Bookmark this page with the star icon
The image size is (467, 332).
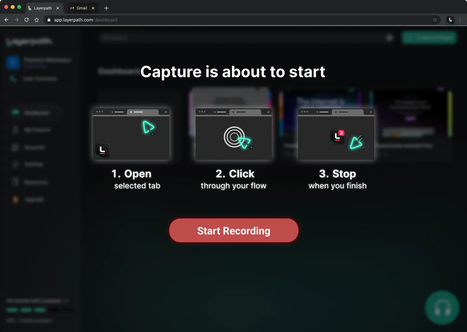point(435,20)
